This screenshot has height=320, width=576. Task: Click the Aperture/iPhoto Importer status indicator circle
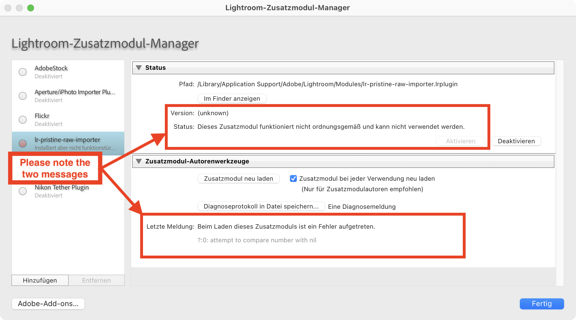pos(23,96)
